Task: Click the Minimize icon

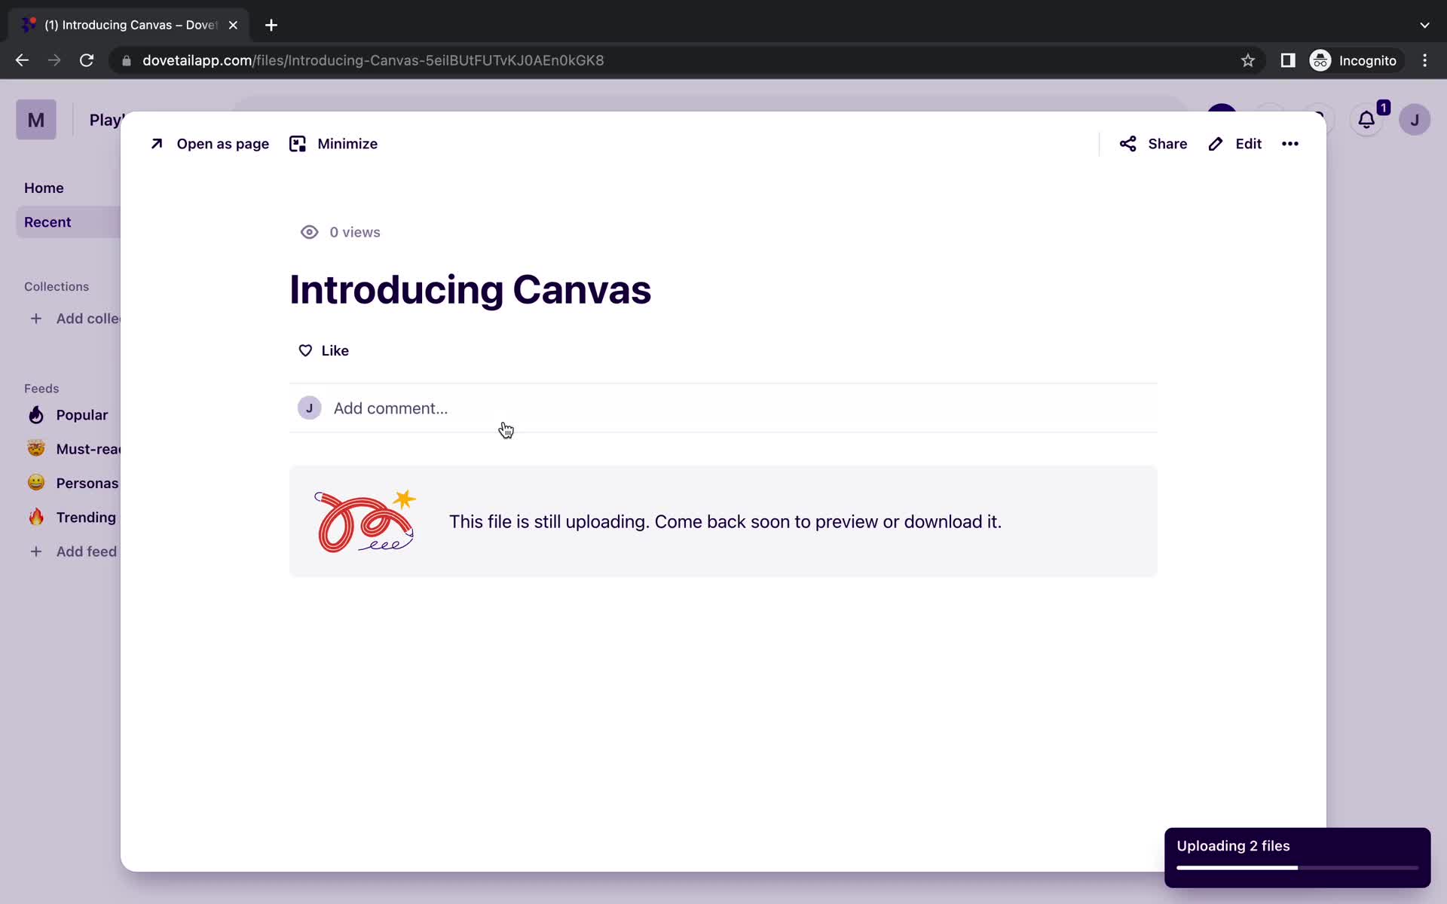Action: (298, 144)
